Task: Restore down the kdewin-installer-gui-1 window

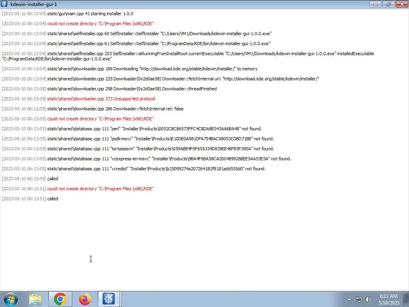Action: [x=389, y=4]
